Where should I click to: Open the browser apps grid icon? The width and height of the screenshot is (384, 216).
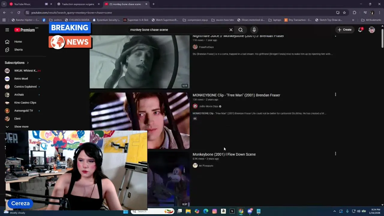point(4,20)
